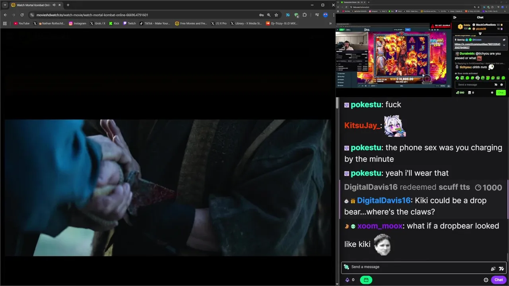Expand pinned message chevron in Kick chat
509x286 pixels.
point(504,45)
